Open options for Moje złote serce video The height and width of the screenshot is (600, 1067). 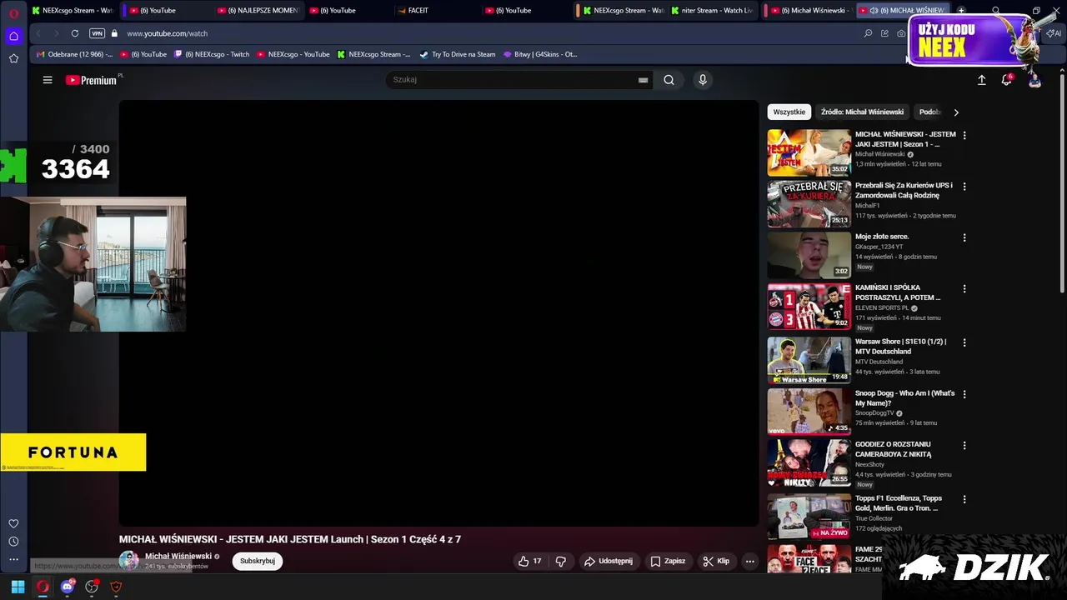pos(964,237)
